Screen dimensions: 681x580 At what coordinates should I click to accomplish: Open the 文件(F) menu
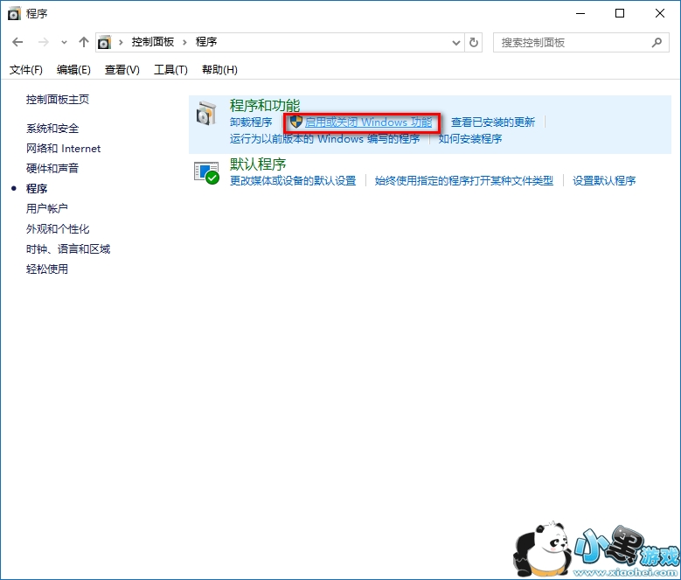point(26,70)
